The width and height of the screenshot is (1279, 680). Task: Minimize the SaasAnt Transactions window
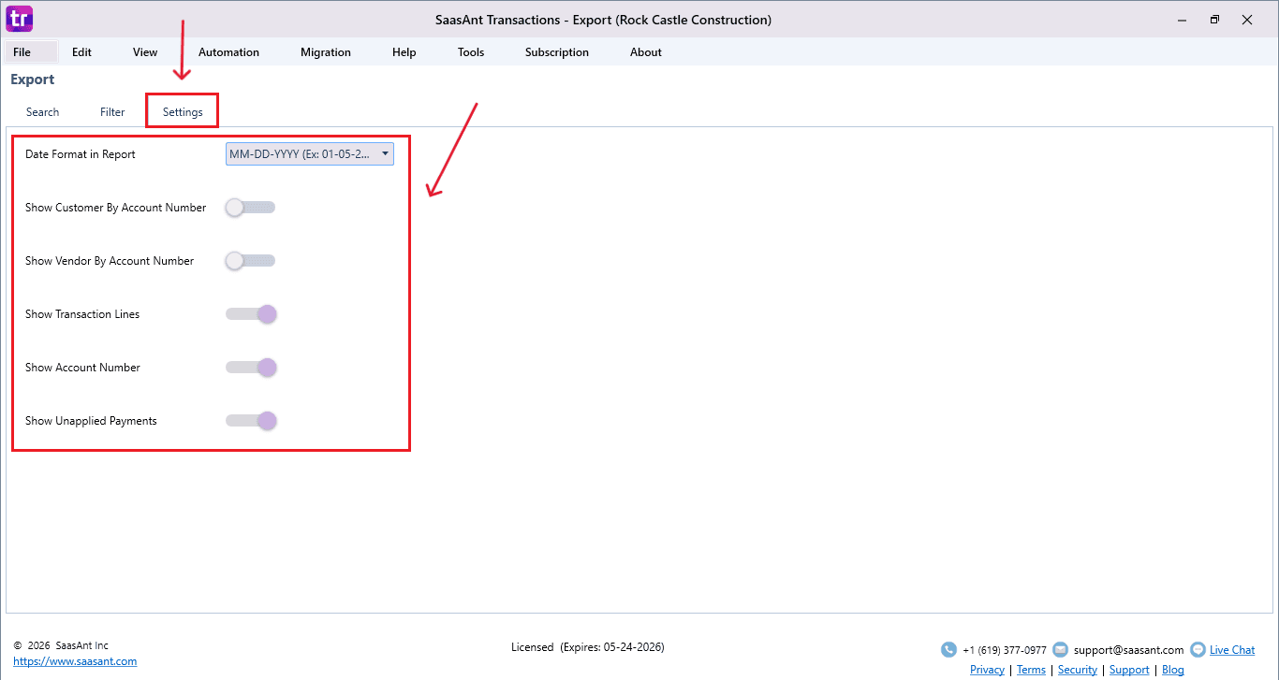(1182, 20)
